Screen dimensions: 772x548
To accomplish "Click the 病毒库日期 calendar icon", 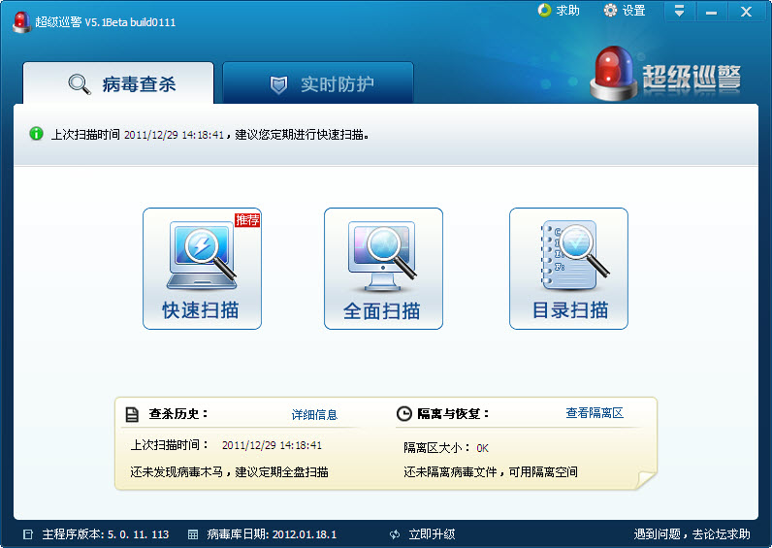I will click(x=193, y=534).
